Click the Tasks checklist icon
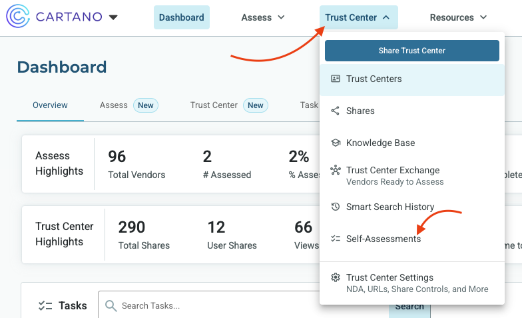The image size is (522, 318). pyautogui.click(x=45, y=305)
